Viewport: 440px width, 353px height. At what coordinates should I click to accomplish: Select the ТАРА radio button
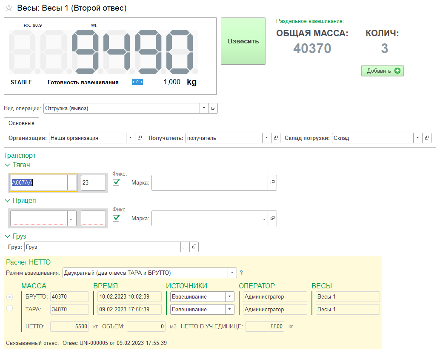pos(10,308)
